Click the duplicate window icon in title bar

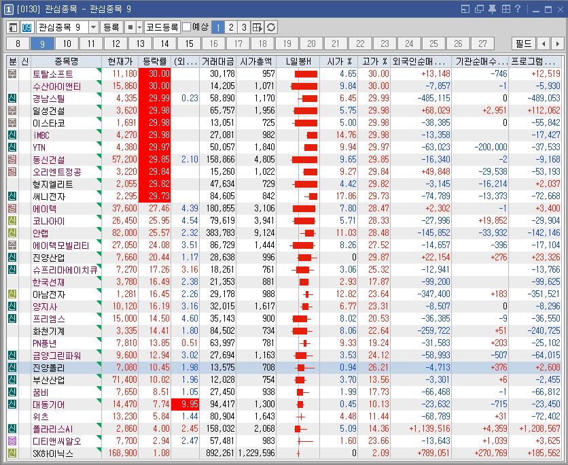pos(479,9)
